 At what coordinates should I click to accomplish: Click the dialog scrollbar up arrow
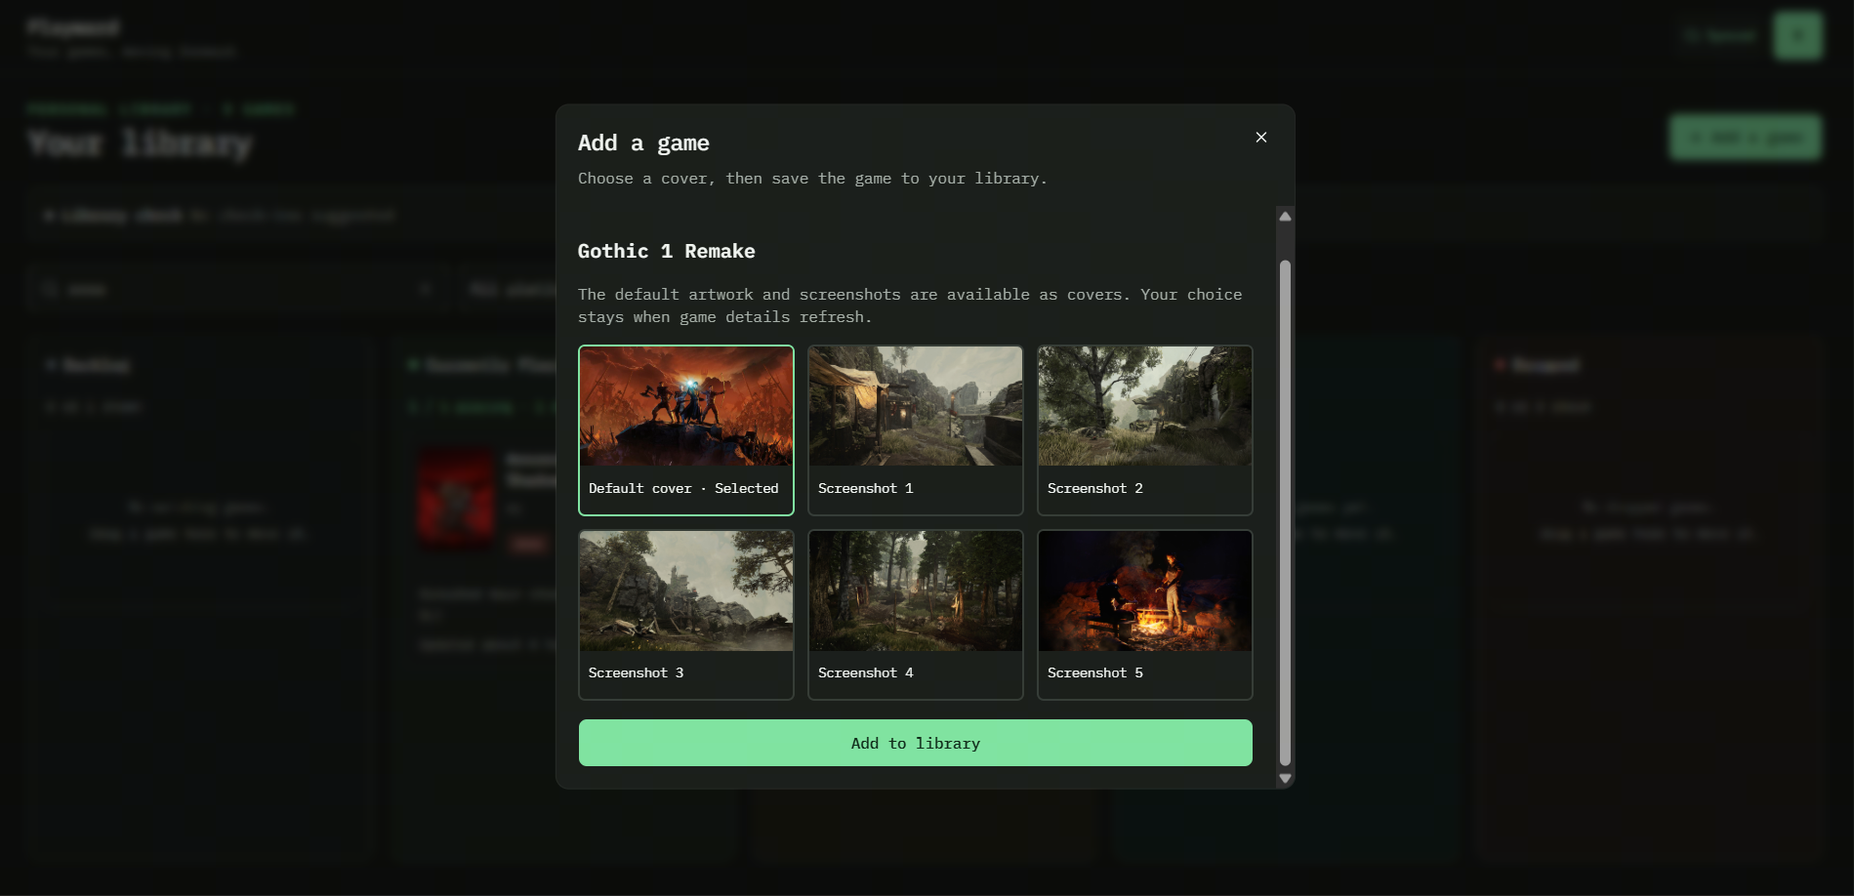[x=1285, y=217]
